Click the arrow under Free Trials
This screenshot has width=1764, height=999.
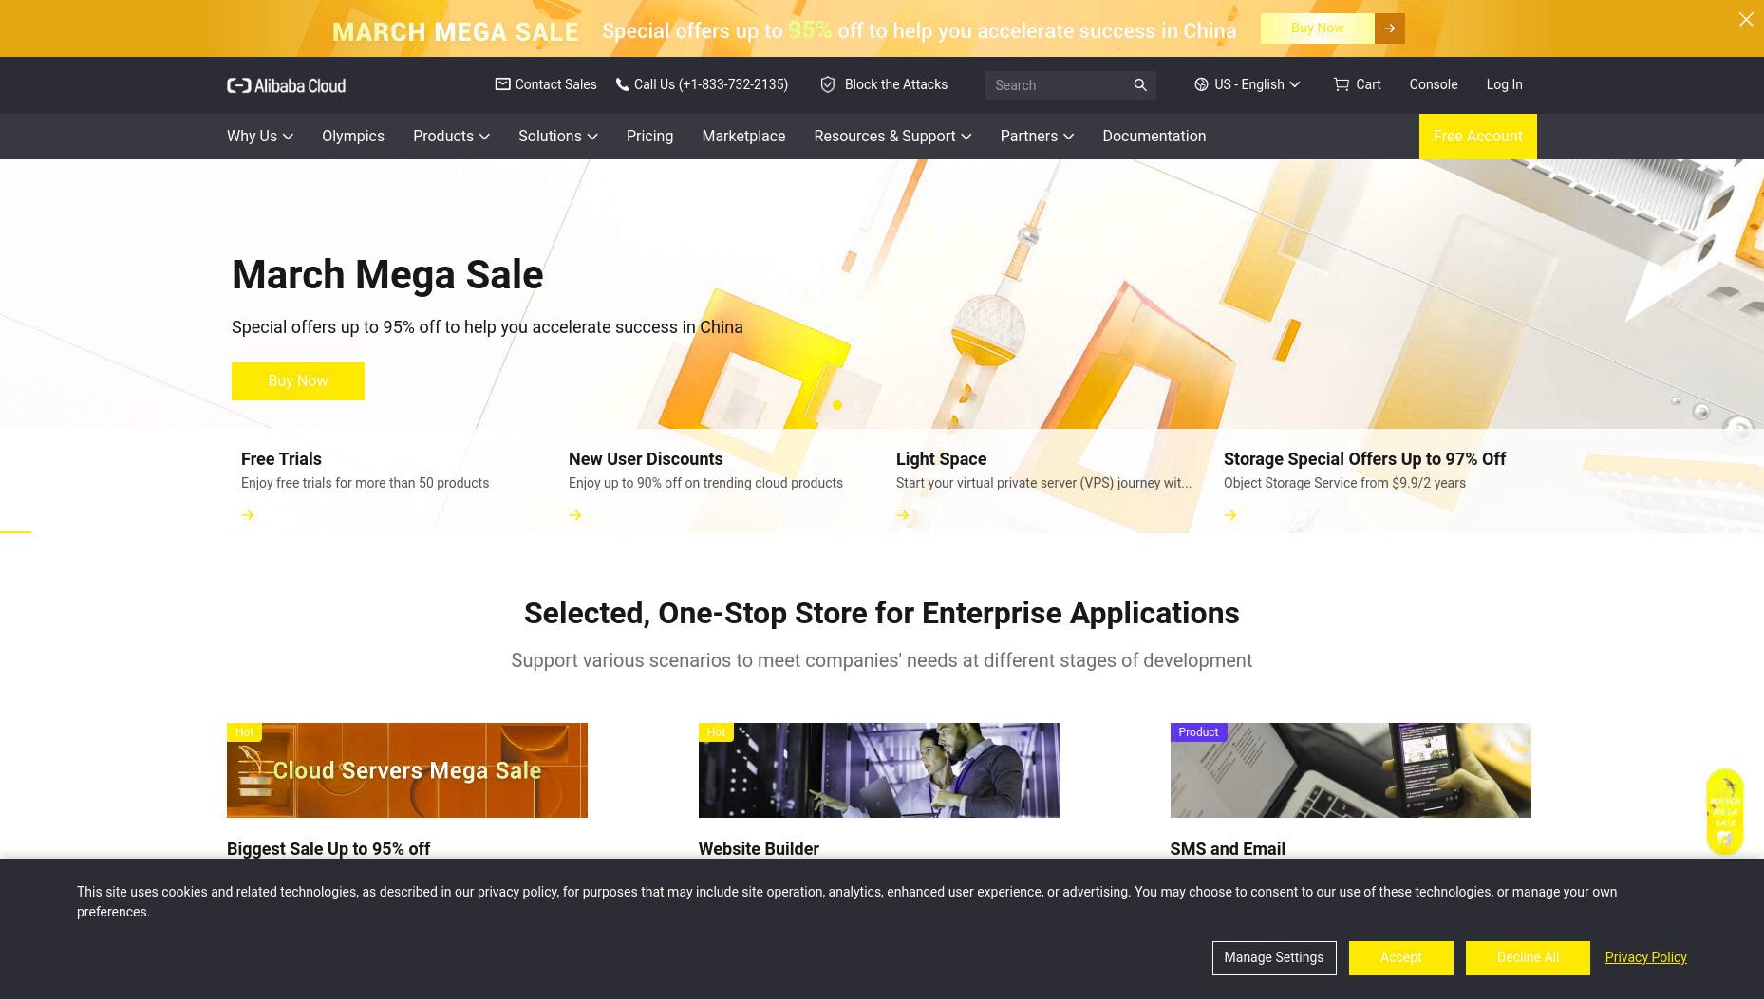[248, 515]
